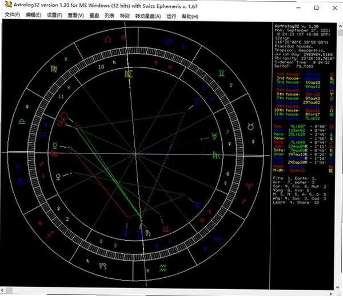Open the 星盘 menu
Image resolution: width=343 pixels, height=296 pixels.
(94, 15)
